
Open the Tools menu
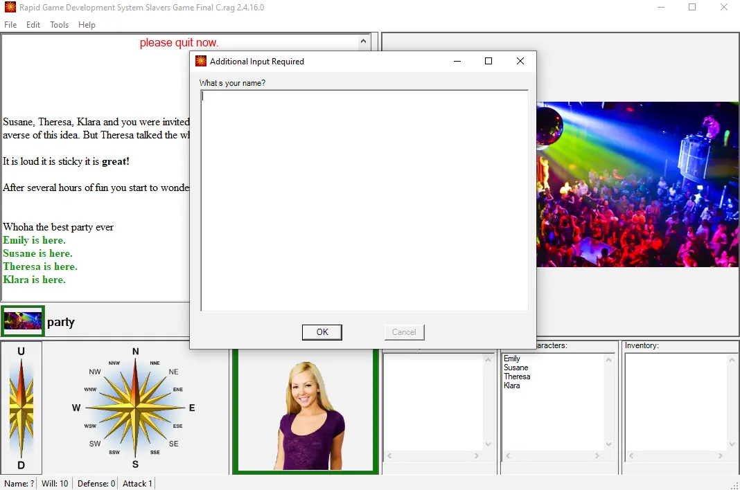pos(59,25)
